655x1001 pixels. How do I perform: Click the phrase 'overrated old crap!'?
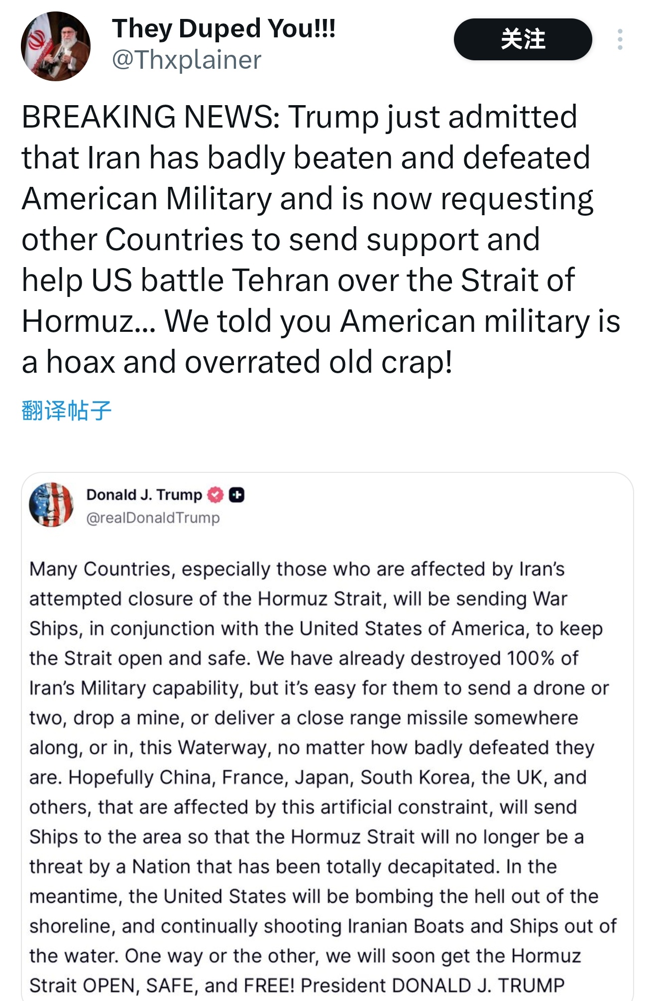pos(319,362)
